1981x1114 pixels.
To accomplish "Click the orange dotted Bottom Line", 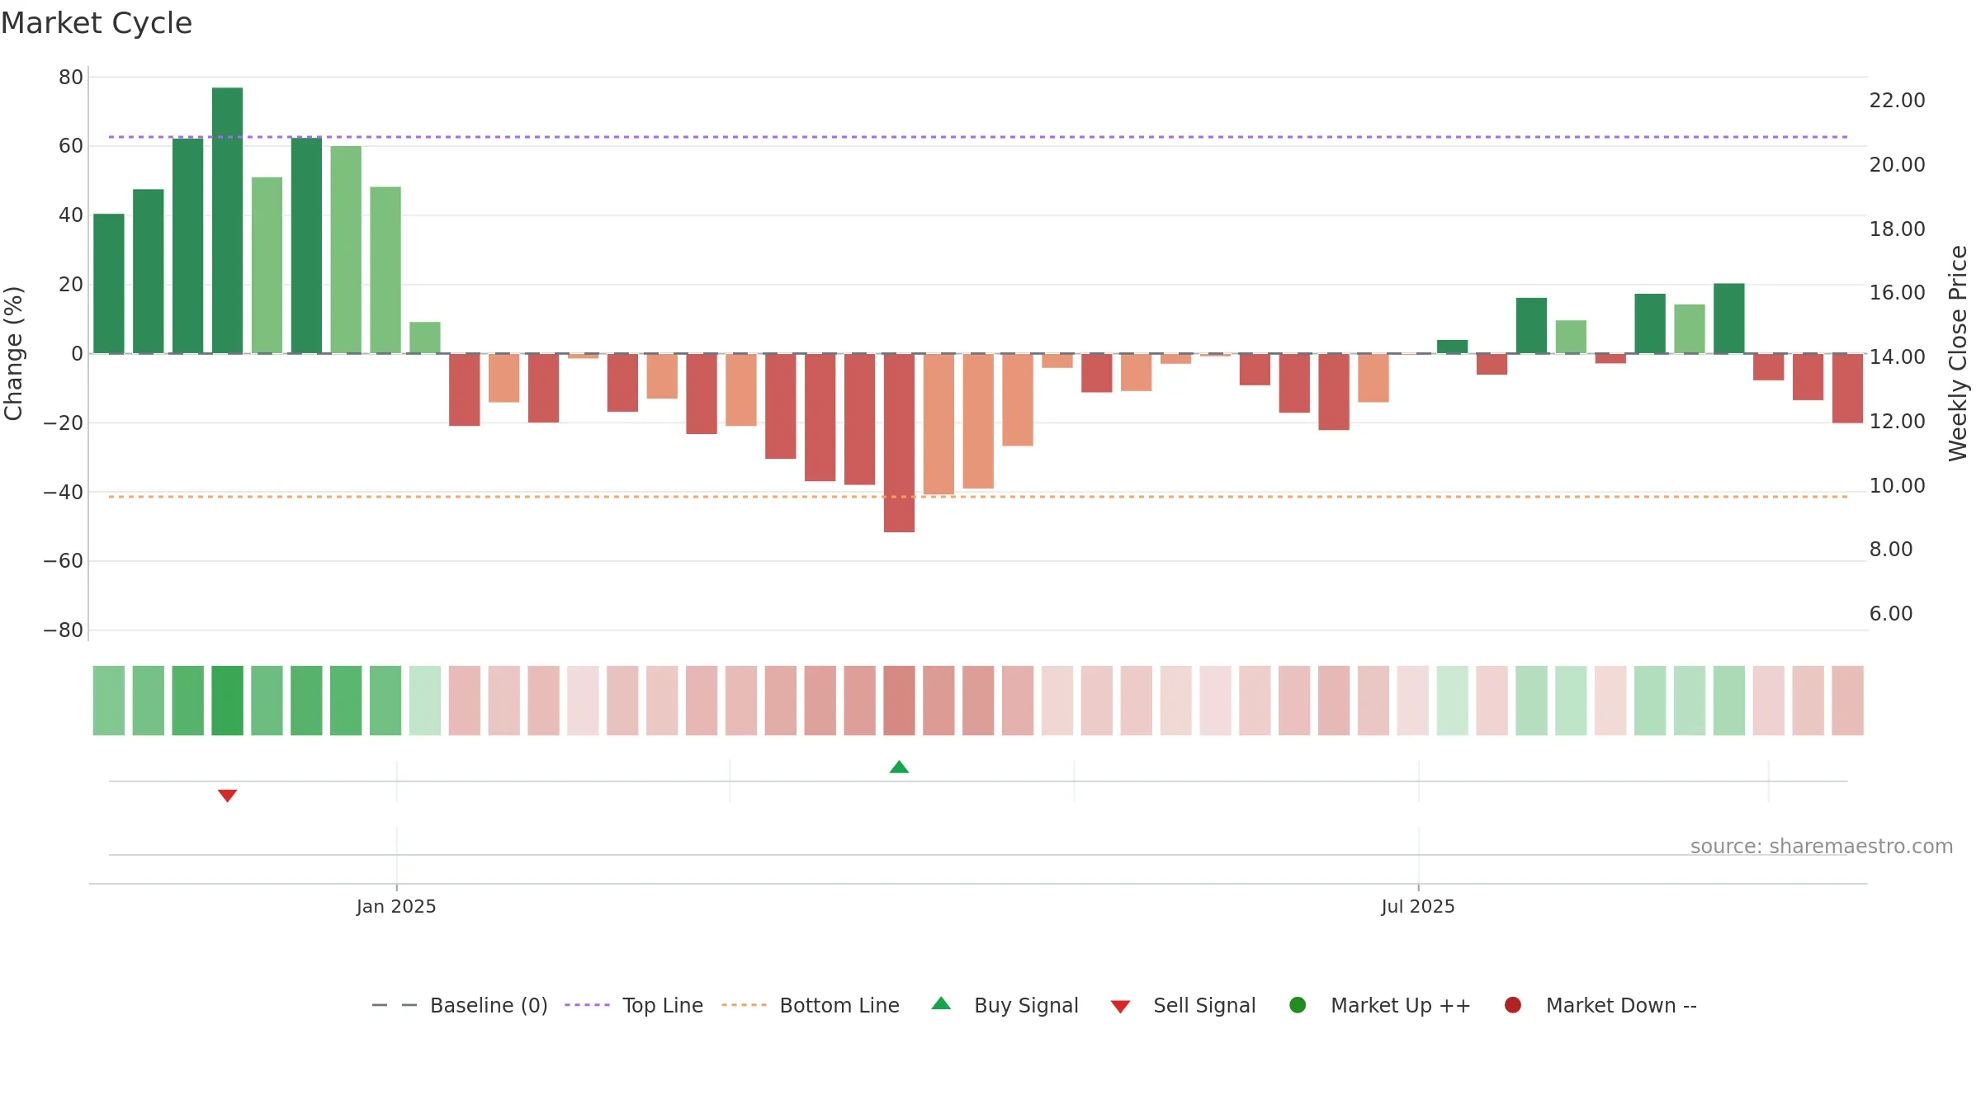I will [x=978, y=497].
